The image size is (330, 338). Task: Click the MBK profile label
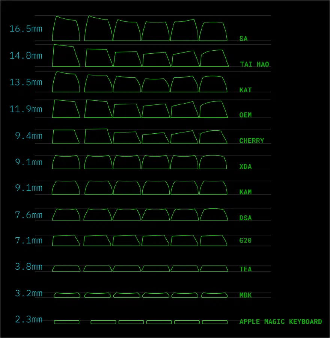coord(245,295)
